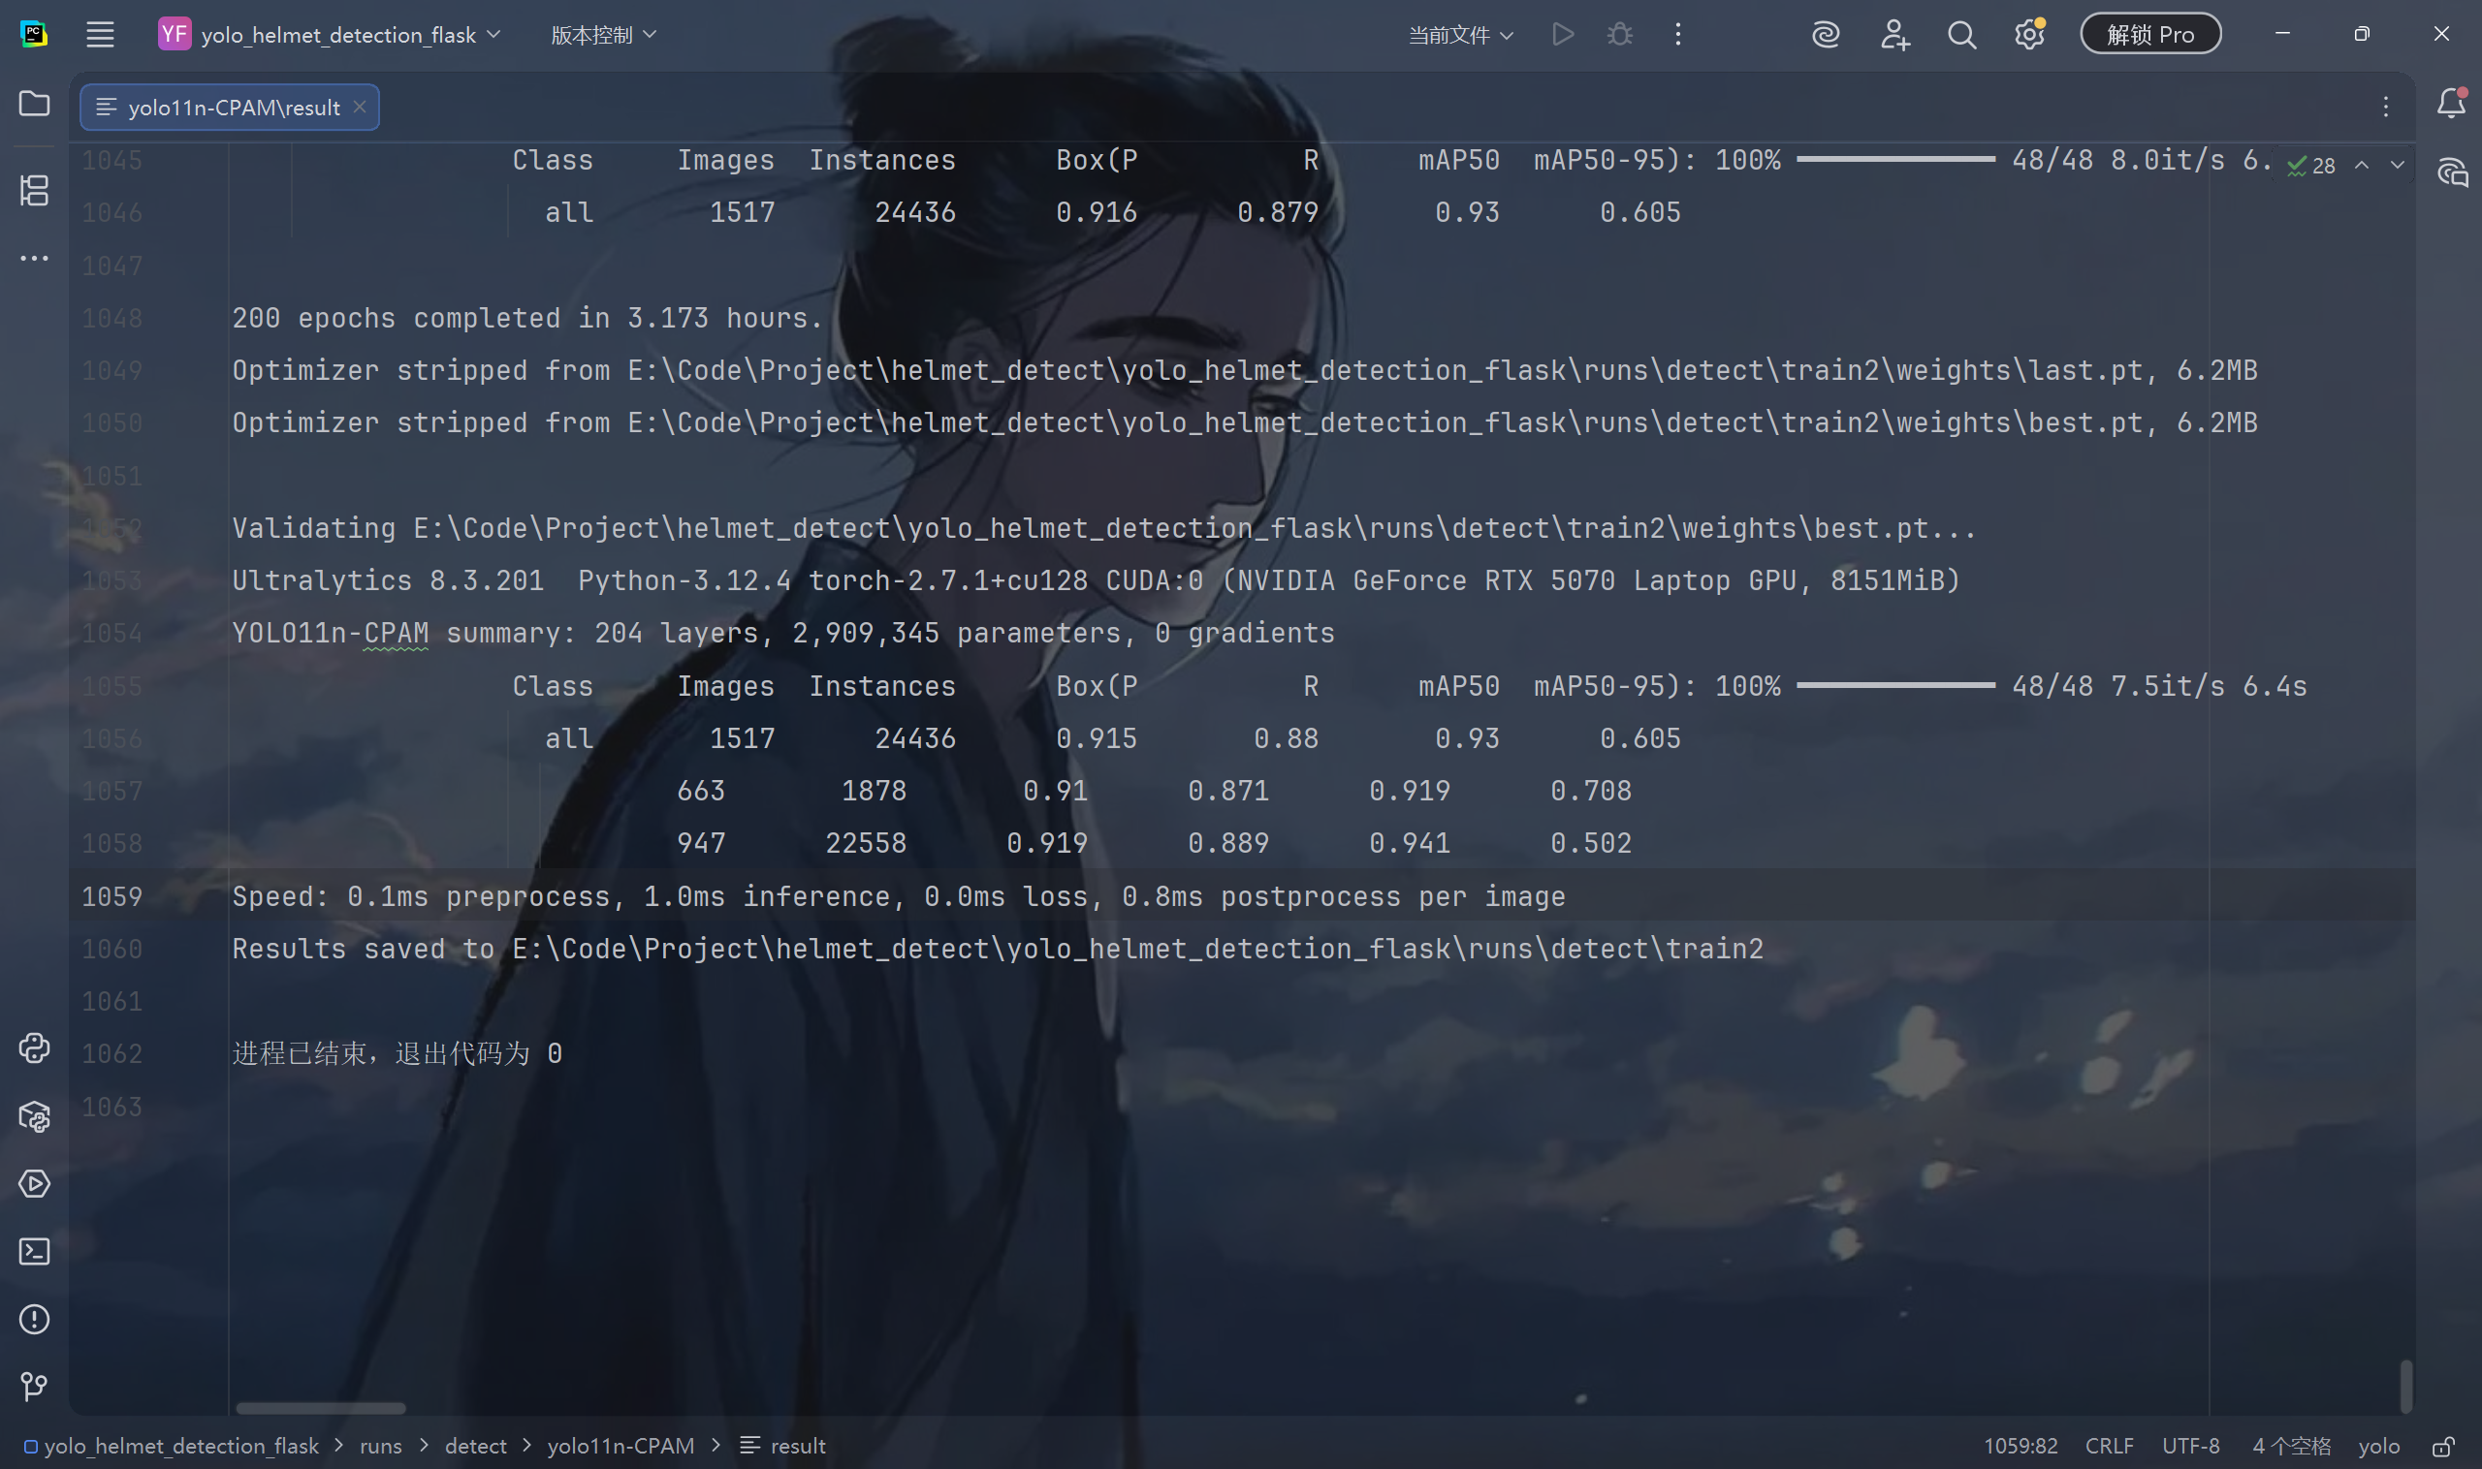Viewport: 2482px width, 1469px height.
Task: Open the detect breadcrumb
Action: coord(475,1447)
